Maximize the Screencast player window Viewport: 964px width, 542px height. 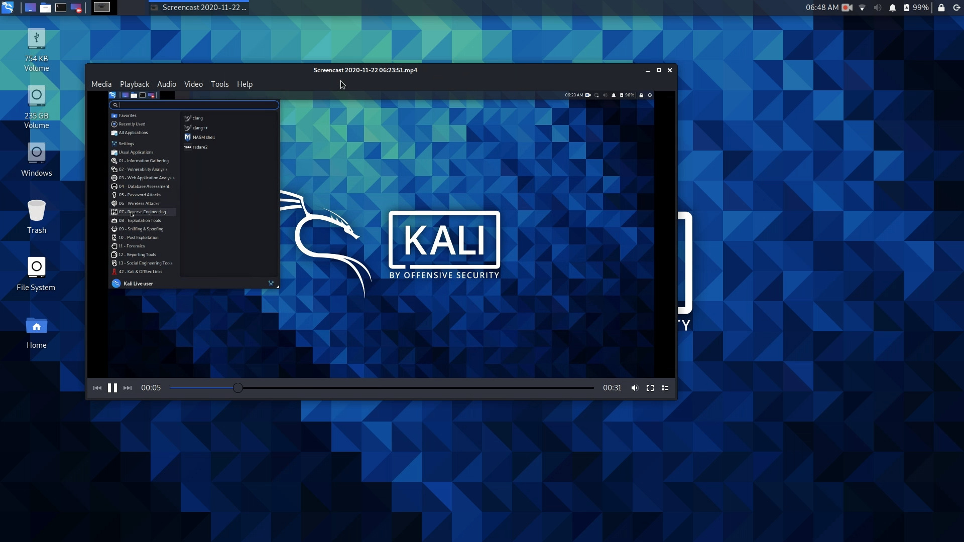pos(659,71)
